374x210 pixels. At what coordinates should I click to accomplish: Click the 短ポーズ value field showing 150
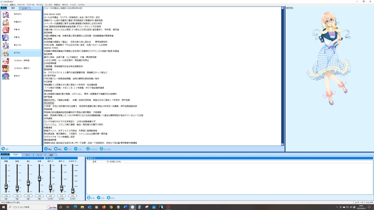tap(50, 196)
